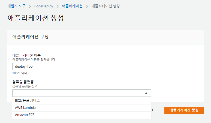Pick "Amazon ECS" from the dropdown list

click(25, 115)
